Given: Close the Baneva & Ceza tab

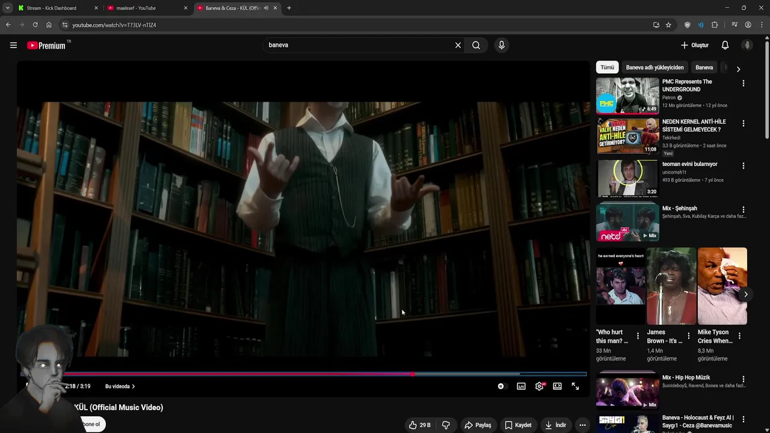Looking at the screenshot, I should [276, 8].
